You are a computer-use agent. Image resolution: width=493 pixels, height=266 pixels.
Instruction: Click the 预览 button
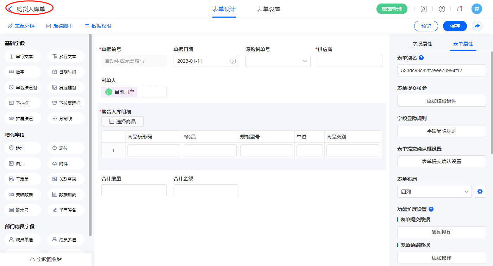tap(426, 26)
